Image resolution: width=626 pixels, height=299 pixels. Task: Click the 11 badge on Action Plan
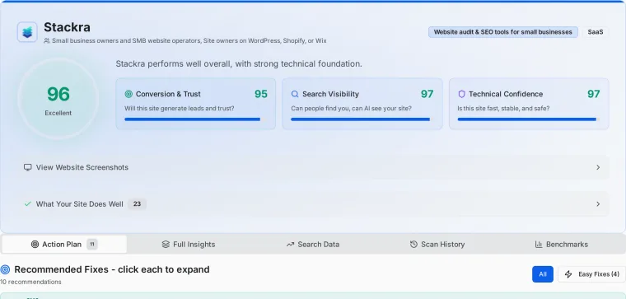[91, 245]
